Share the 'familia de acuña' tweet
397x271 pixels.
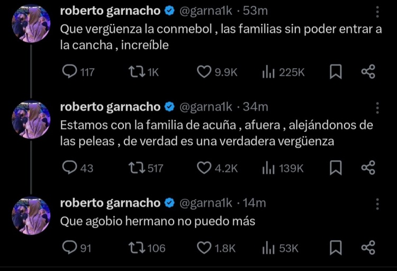click(368, 167)
